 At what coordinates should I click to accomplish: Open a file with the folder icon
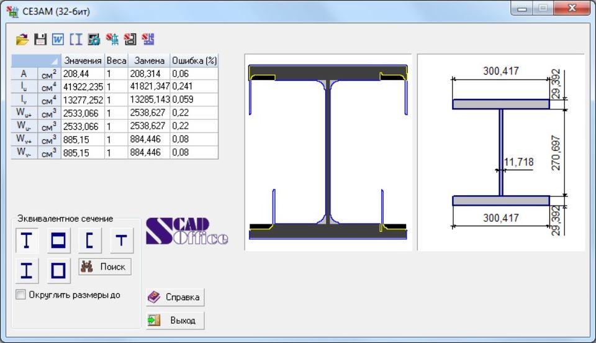22,40
